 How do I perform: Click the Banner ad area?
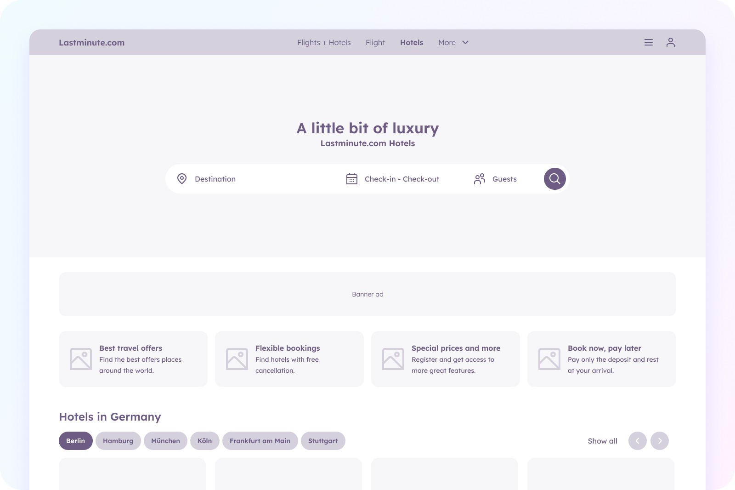click(367, 294)
